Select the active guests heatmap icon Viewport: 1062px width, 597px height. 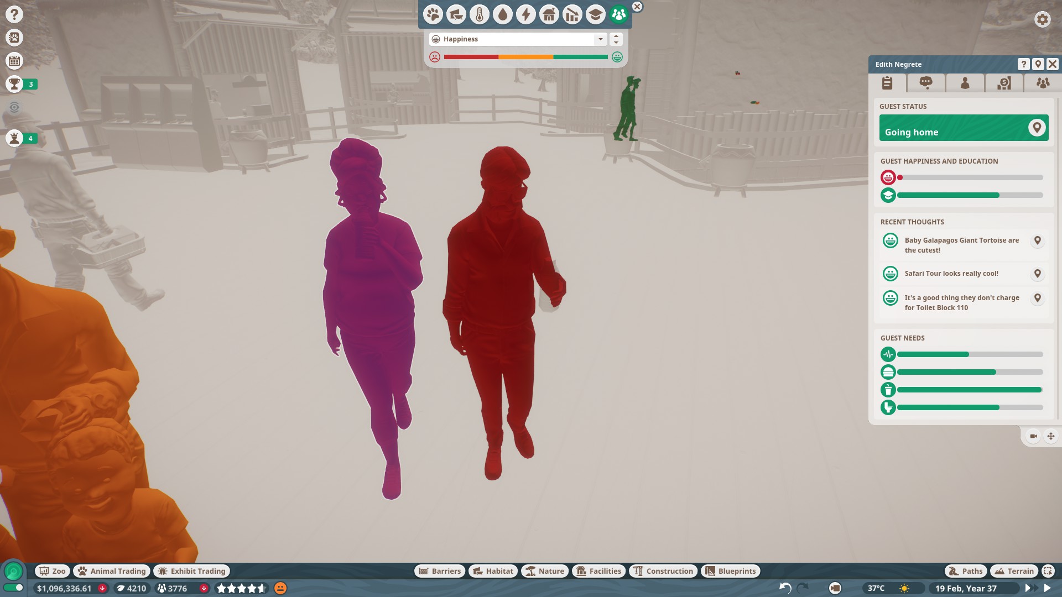click(619, 14)
